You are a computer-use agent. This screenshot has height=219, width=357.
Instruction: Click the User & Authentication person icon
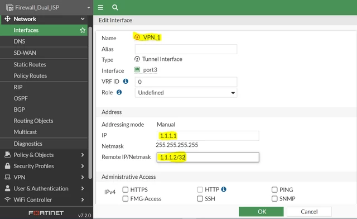click(7, 188)
